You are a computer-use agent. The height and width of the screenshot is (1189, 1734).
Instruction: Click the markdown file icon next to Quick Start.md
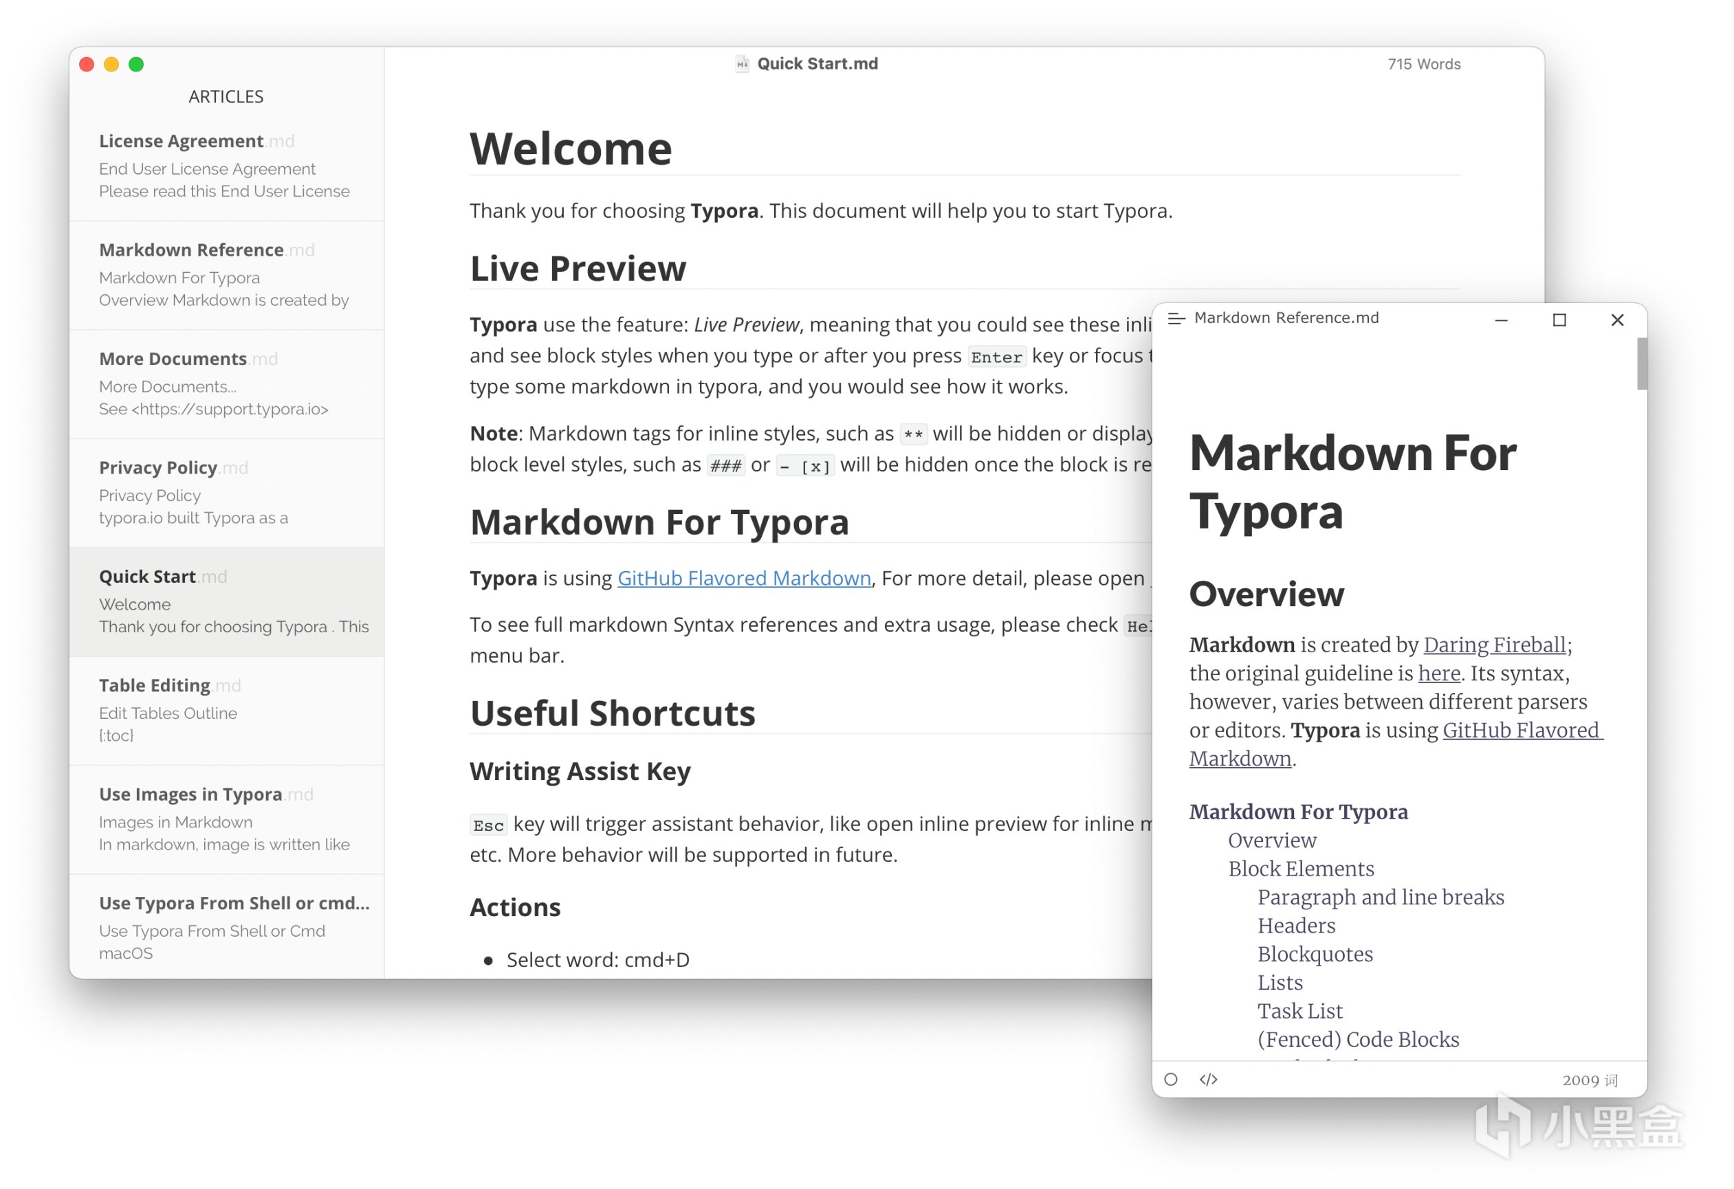coord(742,64)
